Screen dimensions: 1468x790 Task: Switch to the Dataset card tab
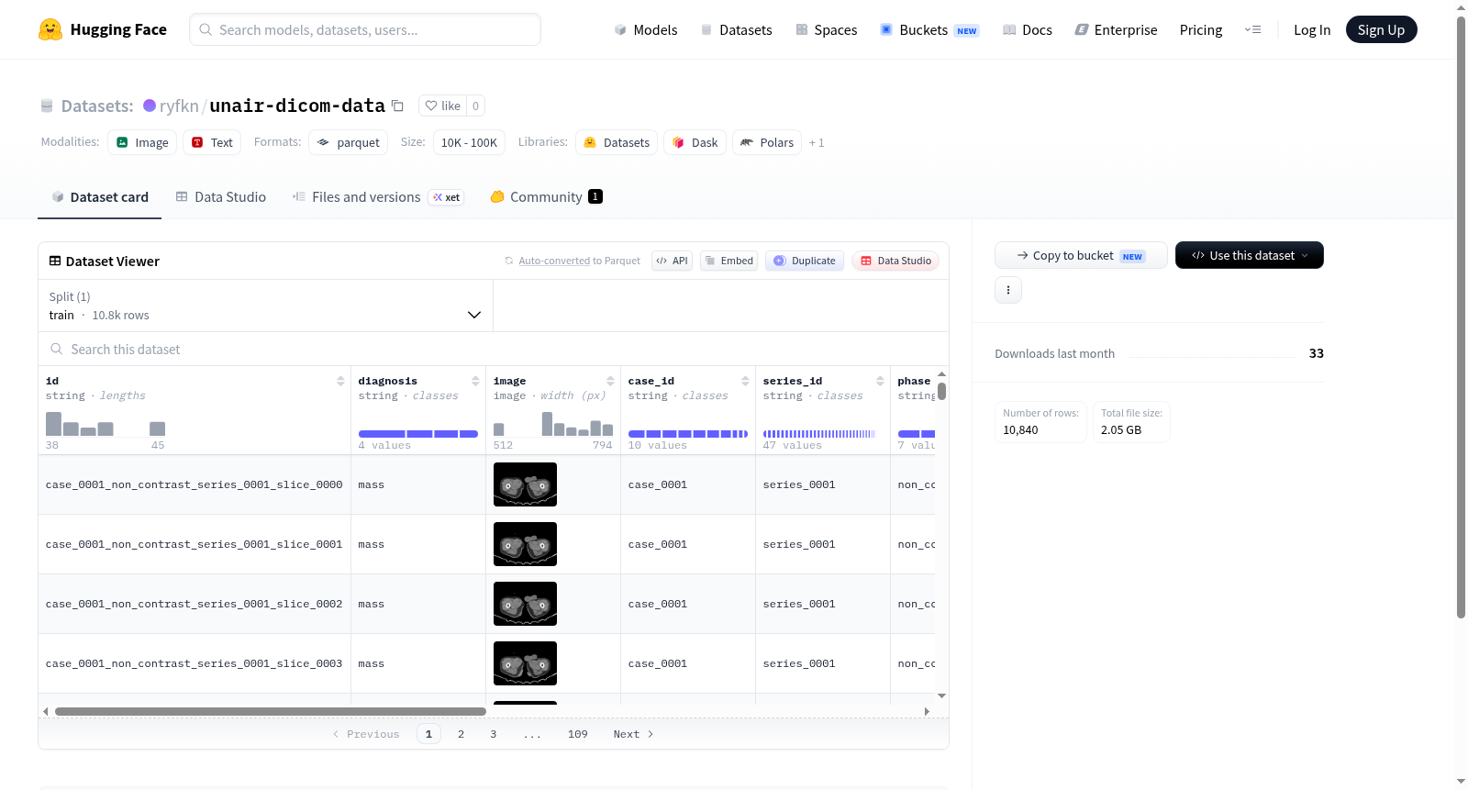[x=100, y=197]
